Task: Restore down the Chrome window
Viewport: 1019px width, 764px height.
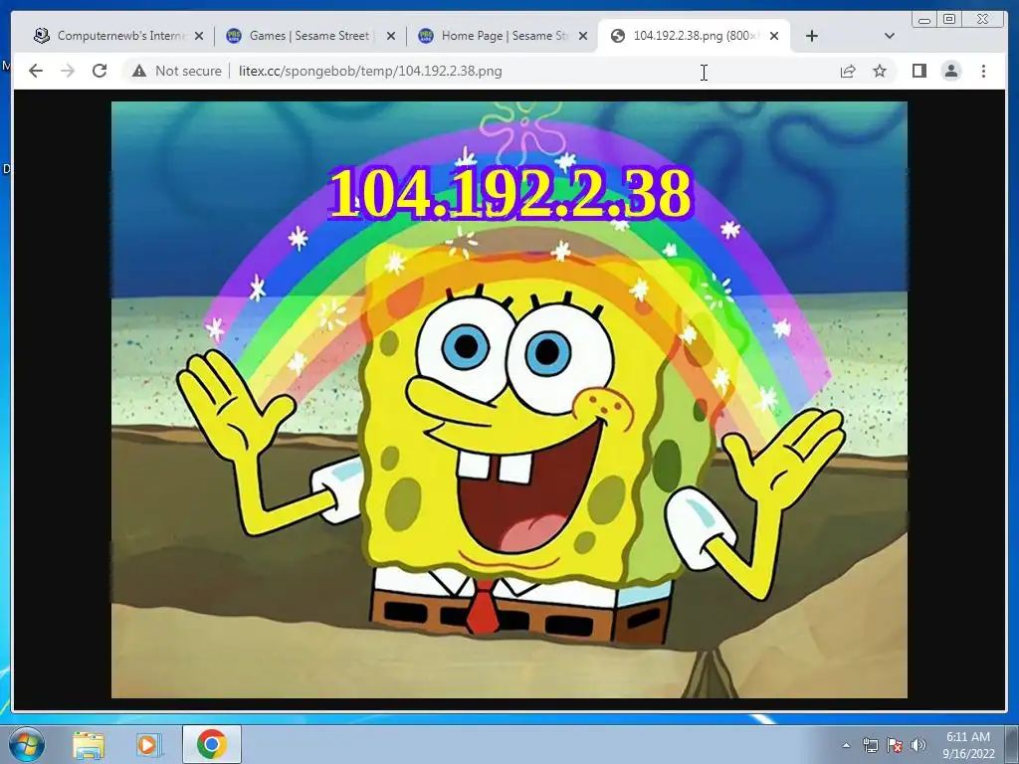Action: (x=949, y=20)
